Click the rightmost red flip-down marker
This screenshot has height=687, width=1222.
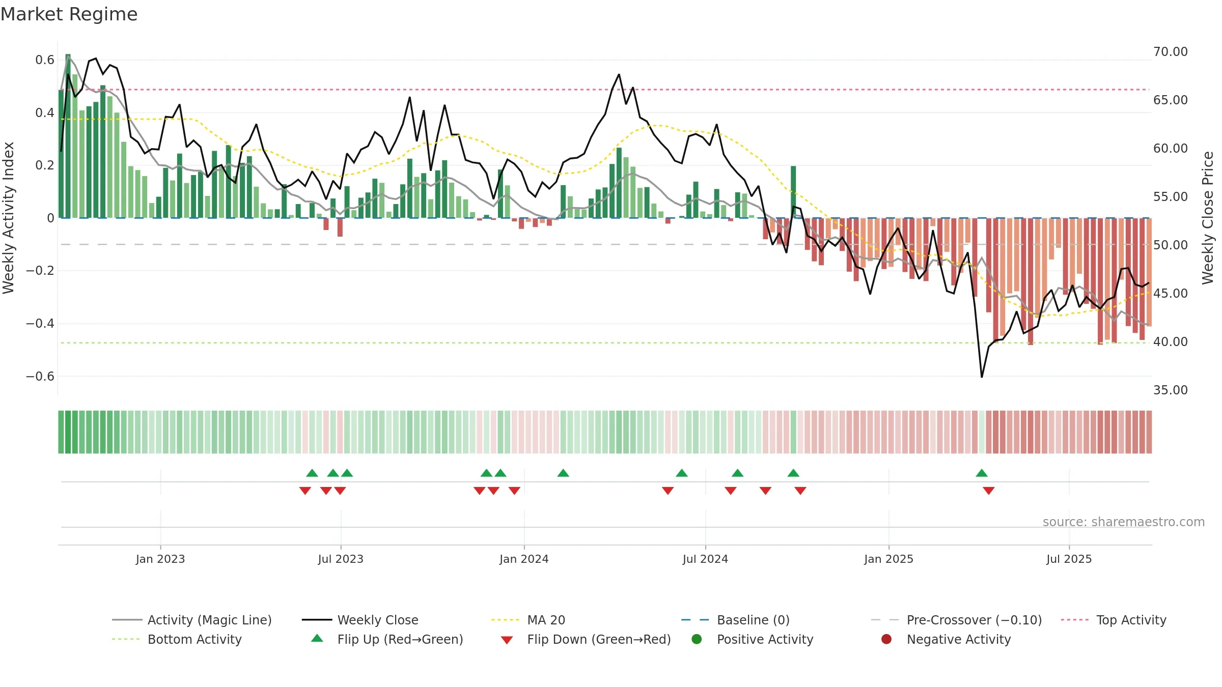coord(989,491)
